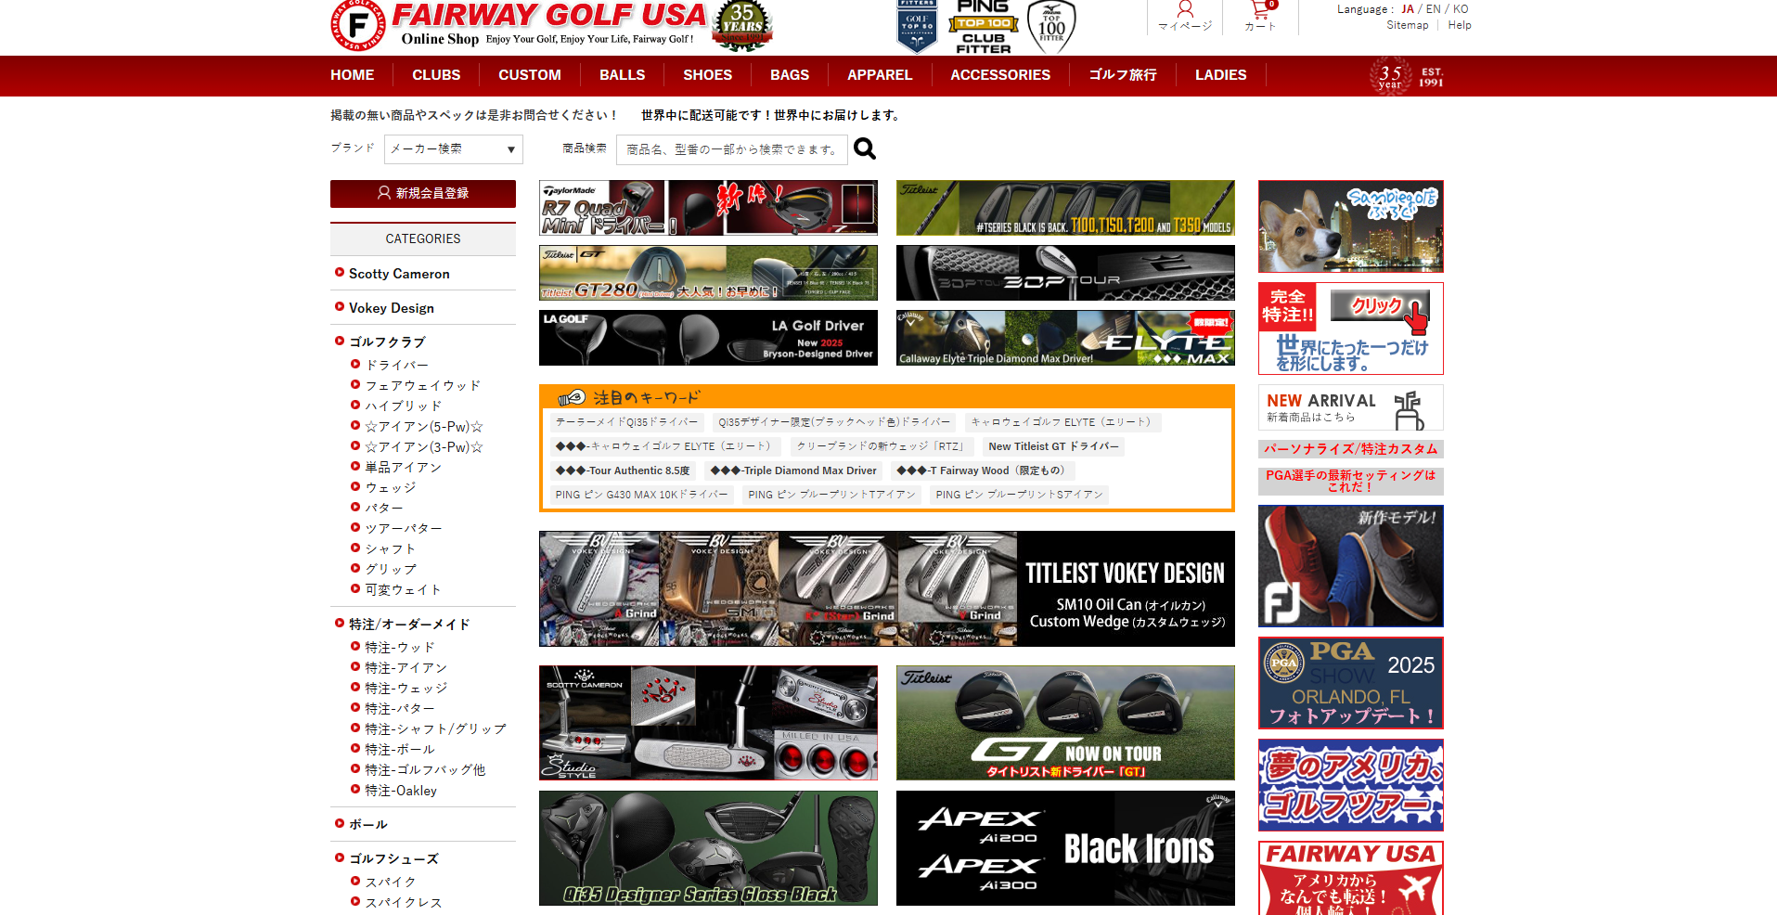Screen dimensions: 1777x915
Task: Click the 新規会員登録 registration button
Action: click(423, 193)
